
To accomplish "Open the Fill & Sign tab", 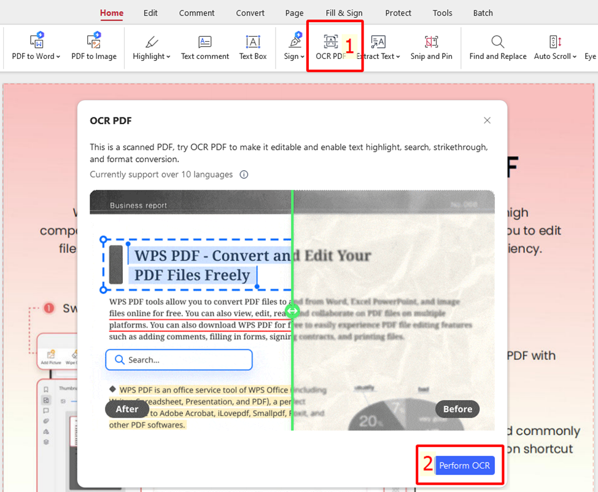I will tap(344, 13).
